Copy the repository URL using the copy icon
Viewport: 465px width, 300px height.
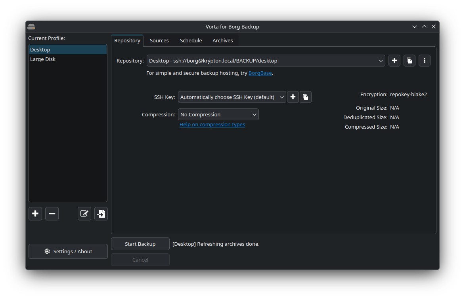point(409,60)
